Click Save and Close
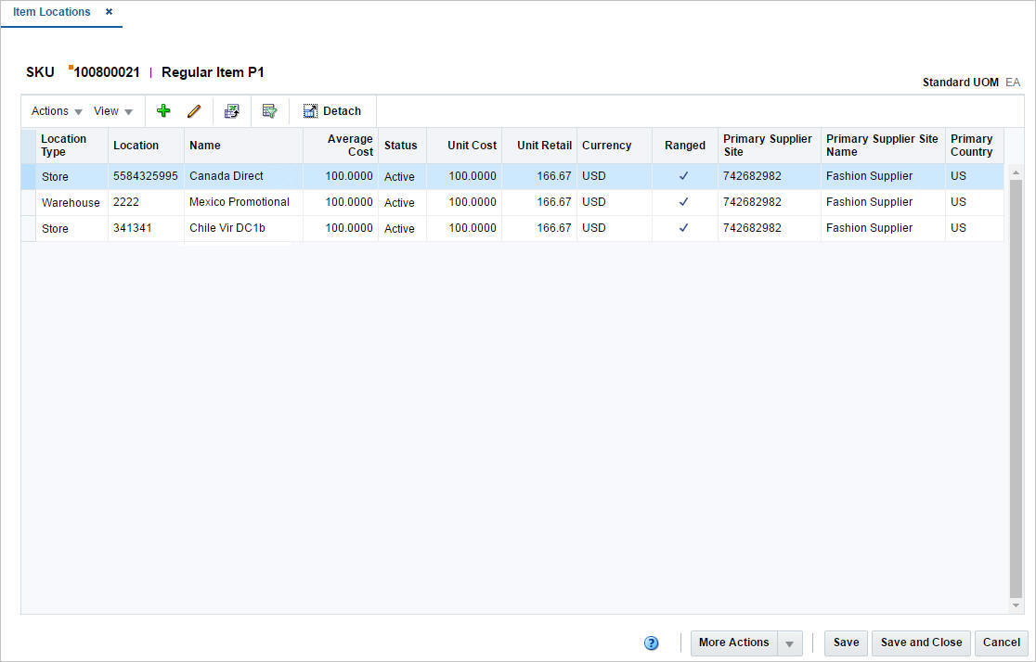 click(x=921, y=643)
